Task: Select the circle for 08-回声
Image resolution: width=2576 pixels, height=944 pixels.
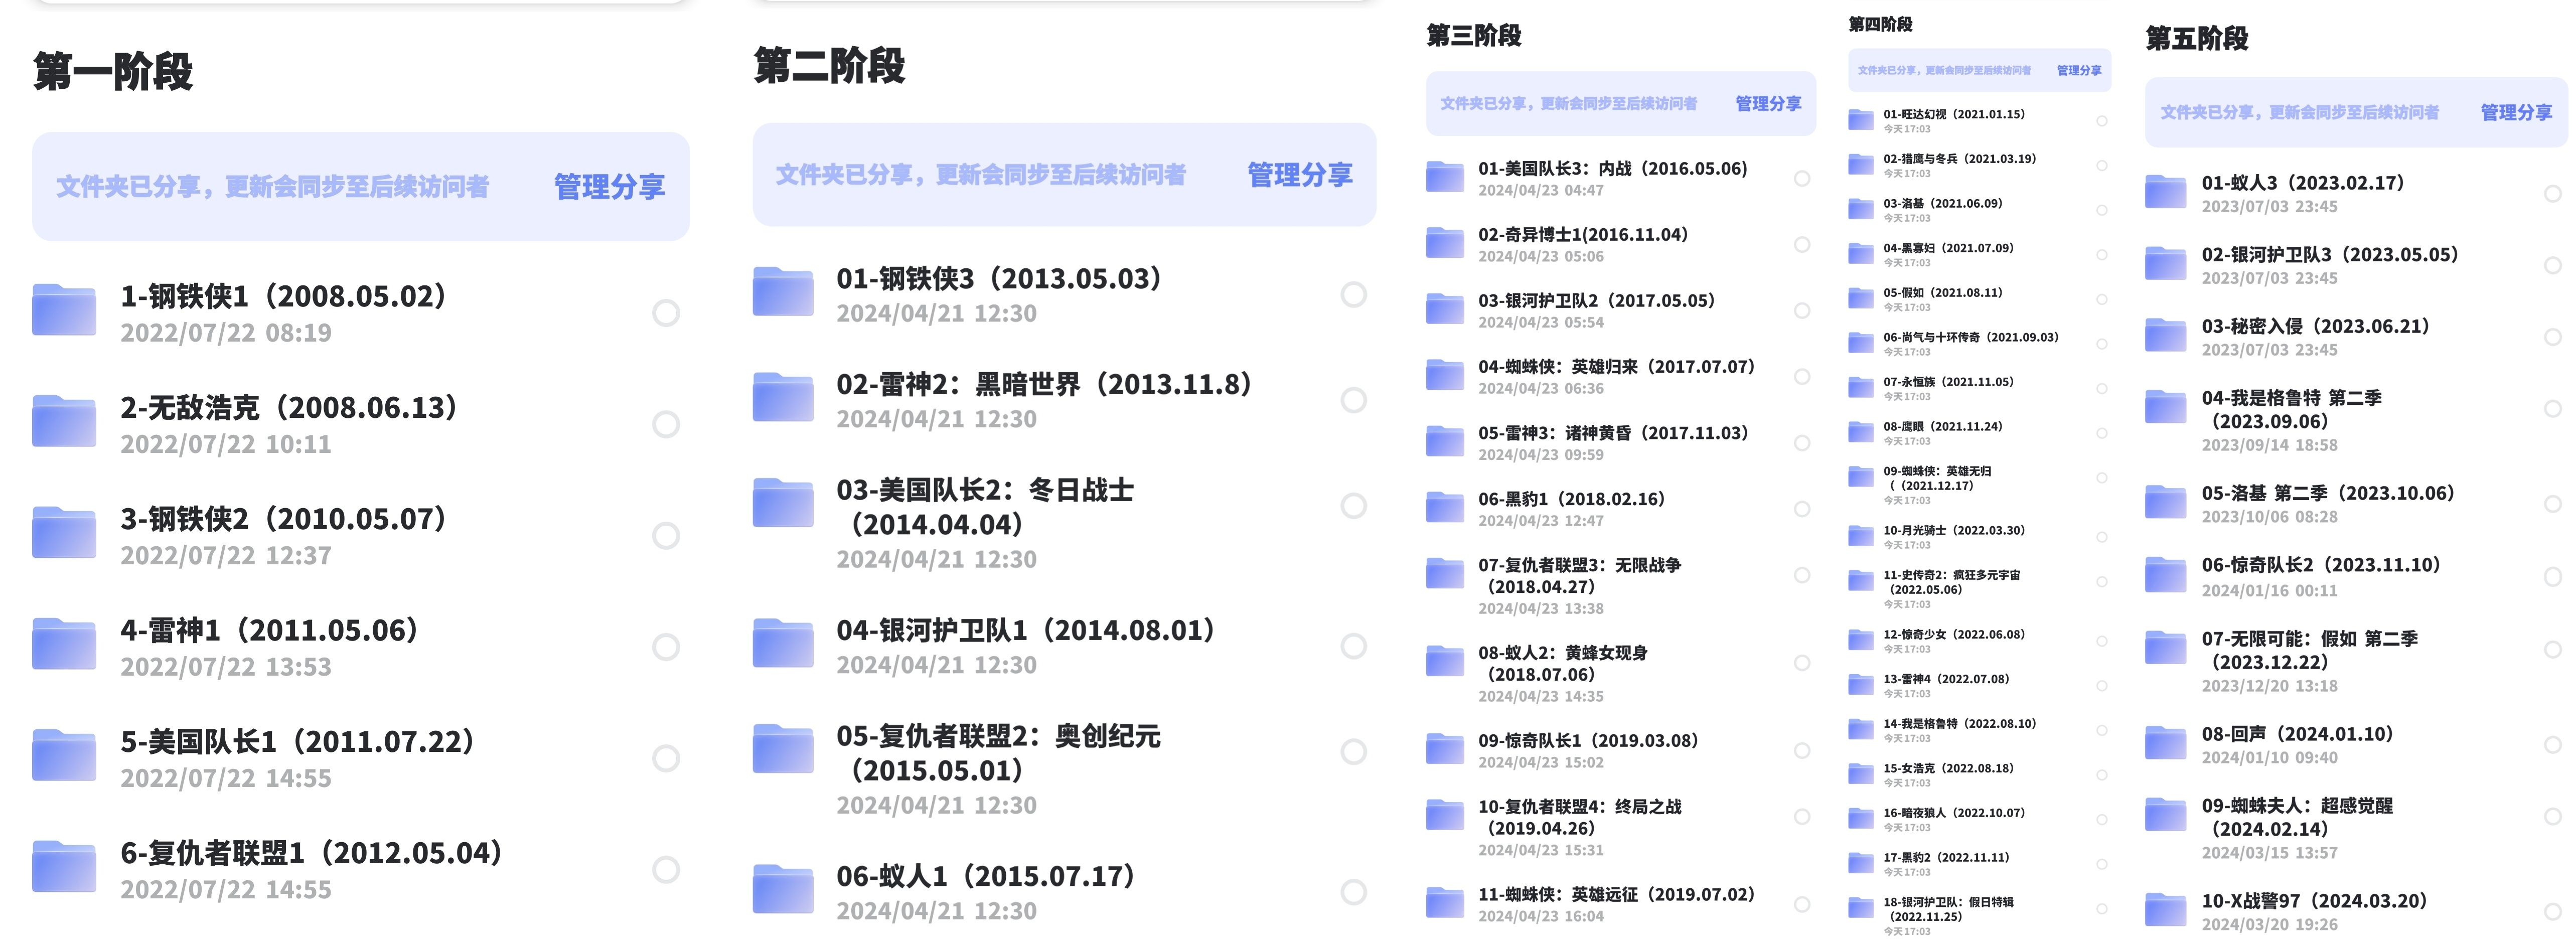Action: pos(2553,745)
